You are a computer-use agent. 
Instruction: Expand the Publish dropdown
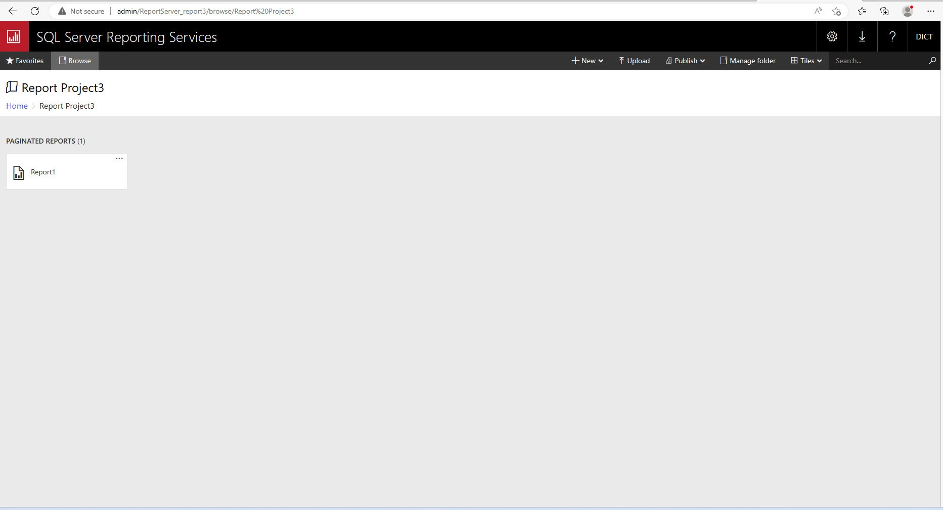(685, 61)
